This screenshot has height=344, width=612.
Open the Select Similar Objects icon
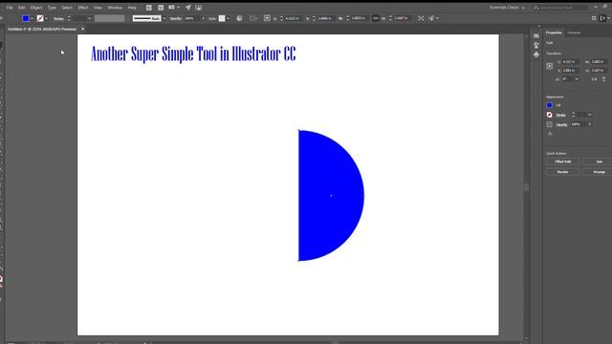[433, 18]
